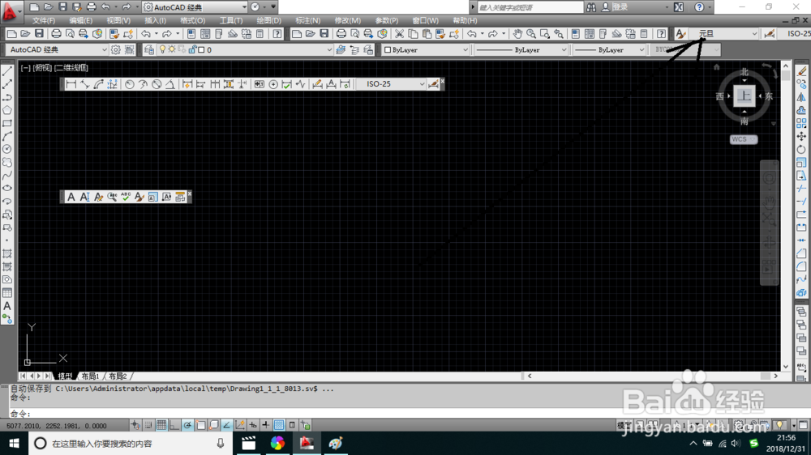Viewport: 811px width, 455px height.
Task: Select the Circle draw tool
Action: pos(7,149)
